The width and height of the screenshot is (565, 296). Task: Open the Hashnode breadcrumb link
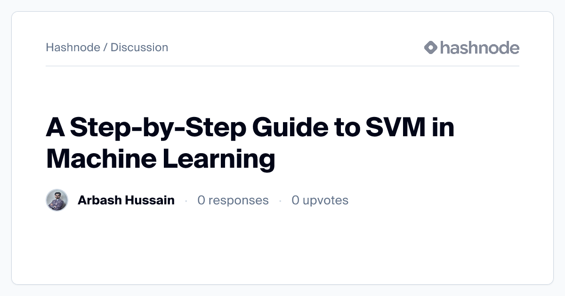pyautogui.click(x=73, y=47)
